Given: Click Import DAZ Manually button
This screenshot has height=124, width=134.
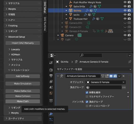Looking at the screenshot, I should (x=23, y=43).
